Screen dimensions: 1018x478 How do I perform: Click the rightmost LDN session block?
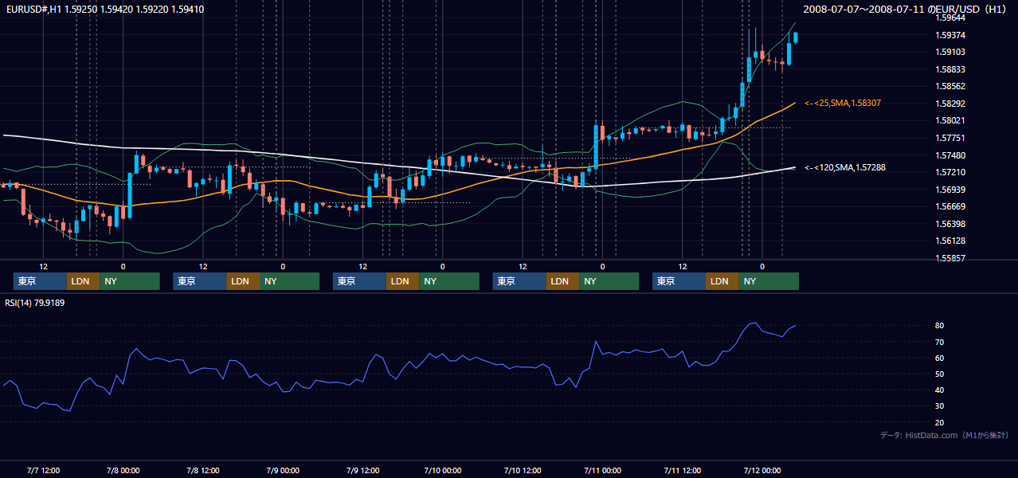click(722, 281)
